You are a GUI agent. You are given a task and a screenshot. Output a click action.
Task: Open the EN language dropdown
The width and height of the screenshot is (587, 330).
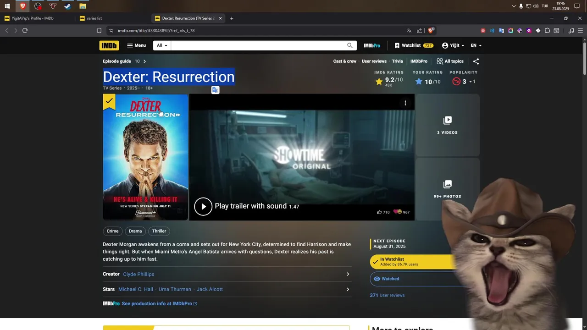pyautogui.click(x=476, y=45)
